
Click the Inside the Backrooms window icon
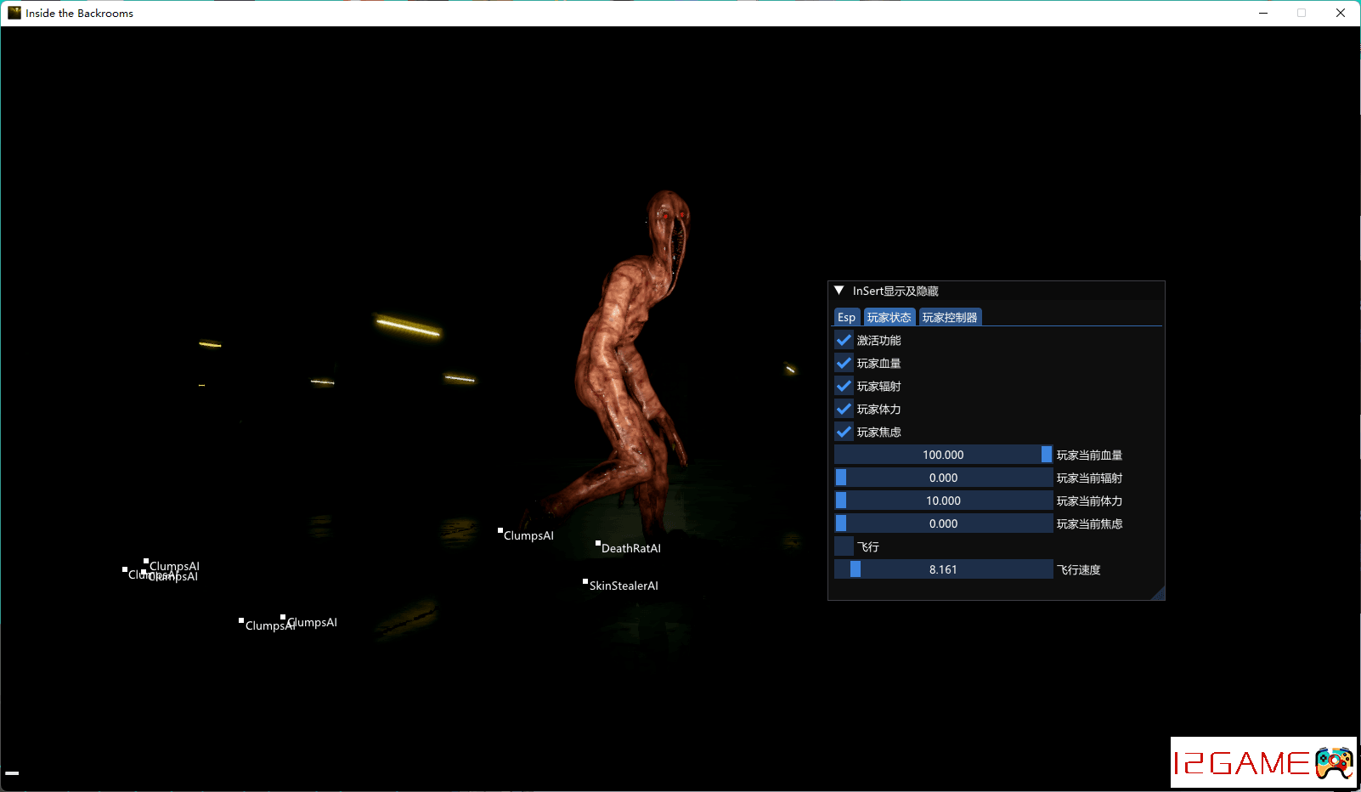pyautogui.click(x=14, y=13)
